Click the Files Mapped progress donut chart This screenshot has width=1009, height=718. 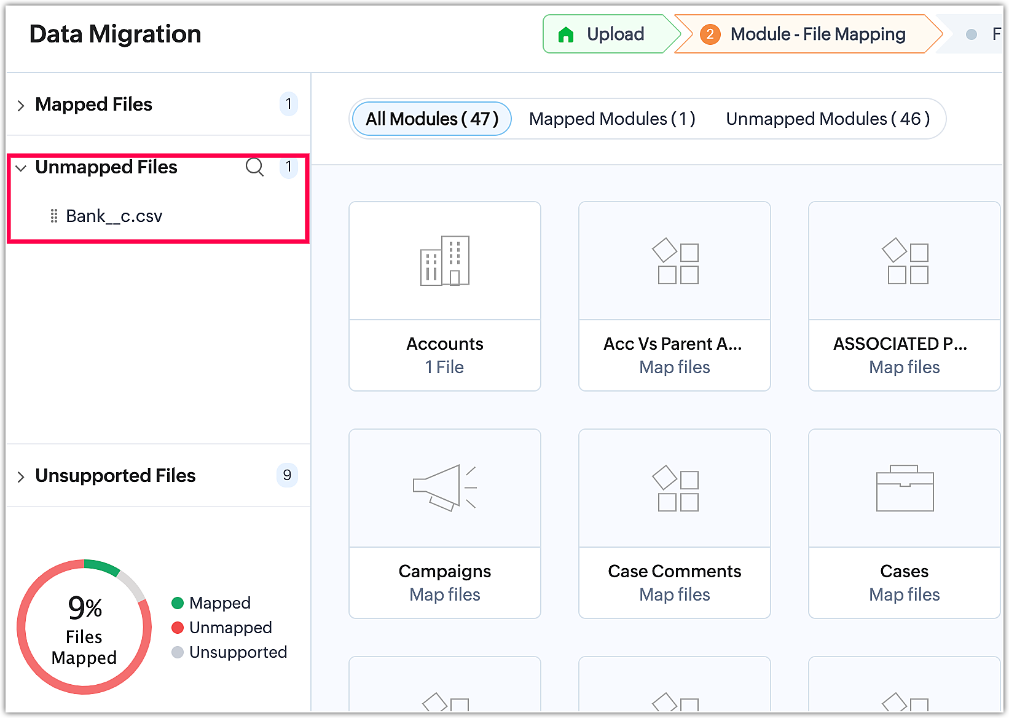click(84, 626)
